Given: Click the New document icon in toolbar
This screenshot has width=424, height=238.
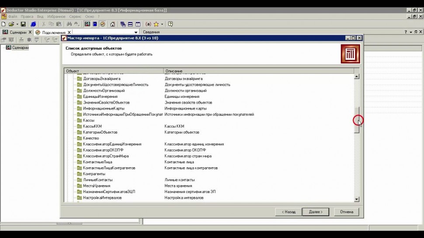Looking at the screenshot, I should pos(3,24).
